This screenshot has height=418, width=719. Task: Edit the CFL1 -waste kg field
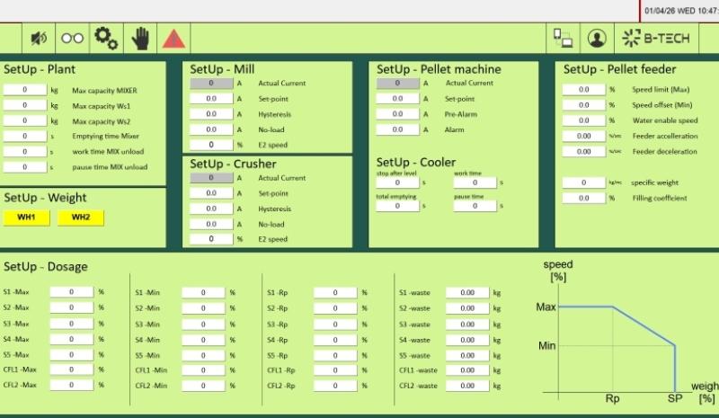(467, 369)
